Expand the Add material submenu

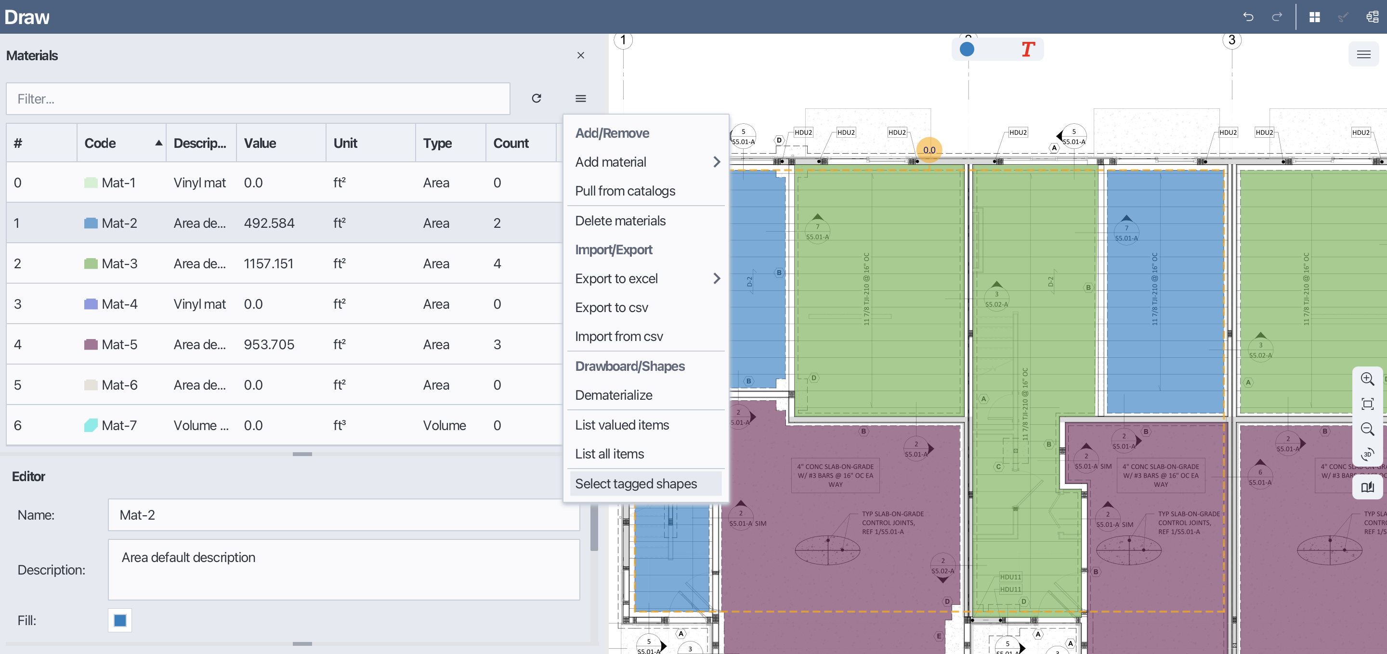[646, 162]
